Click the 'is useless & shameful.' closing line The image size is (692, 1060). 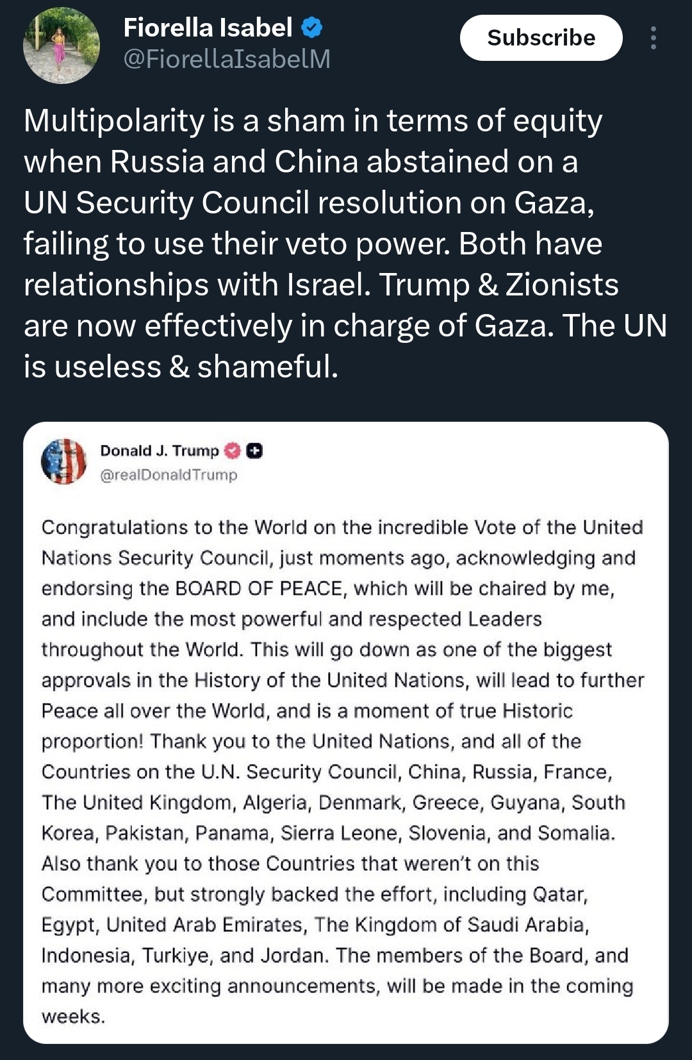[181, 367]
